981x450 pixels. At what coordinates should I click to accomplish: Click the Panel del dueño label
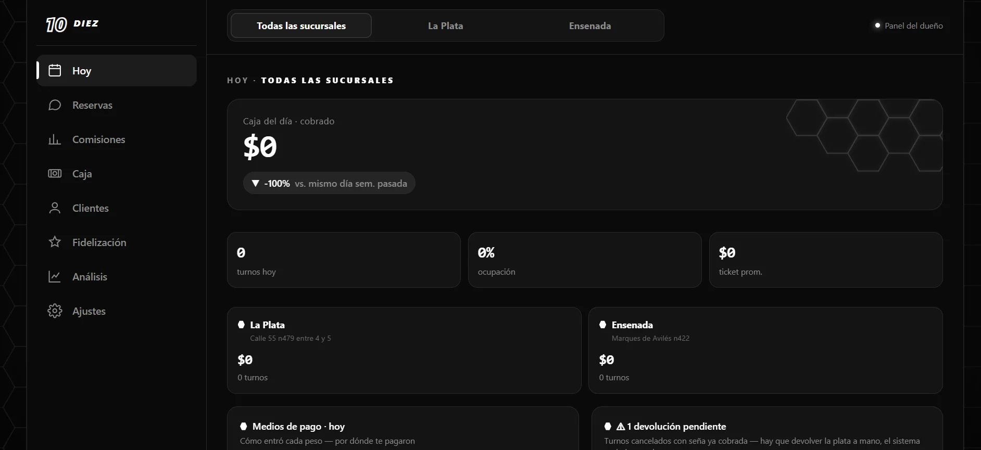click(x=913, y=25)
